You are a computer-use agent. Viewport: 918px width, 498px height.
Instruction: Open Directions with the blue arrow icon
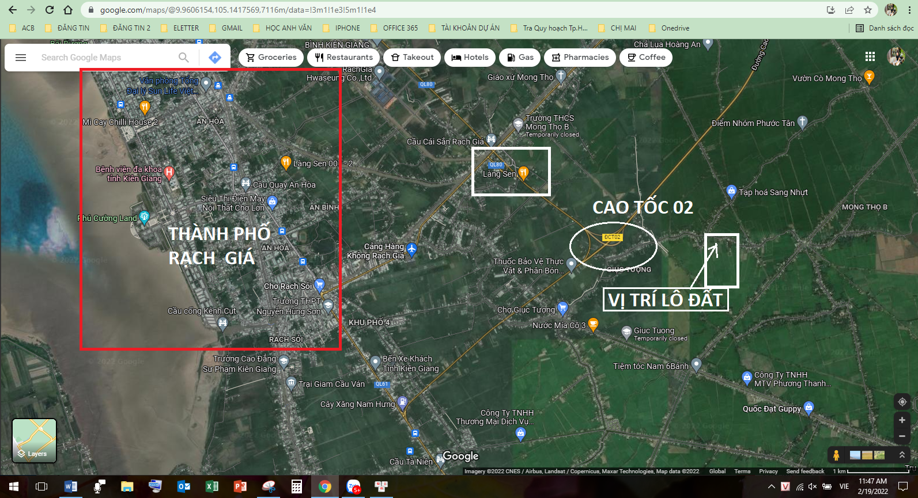(215, 58)
